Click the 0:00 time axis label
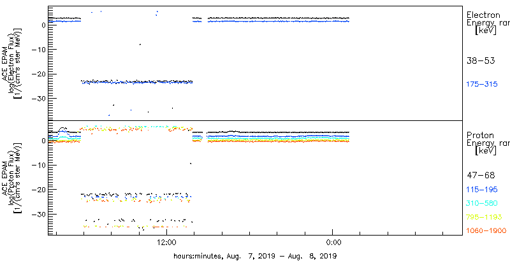 332,243
